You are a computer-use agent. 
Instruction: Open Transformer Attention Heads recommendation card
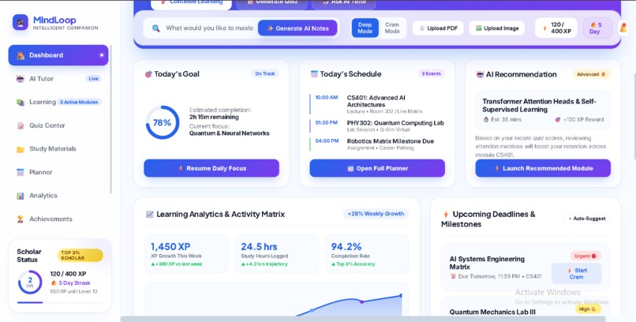[543, 110]
